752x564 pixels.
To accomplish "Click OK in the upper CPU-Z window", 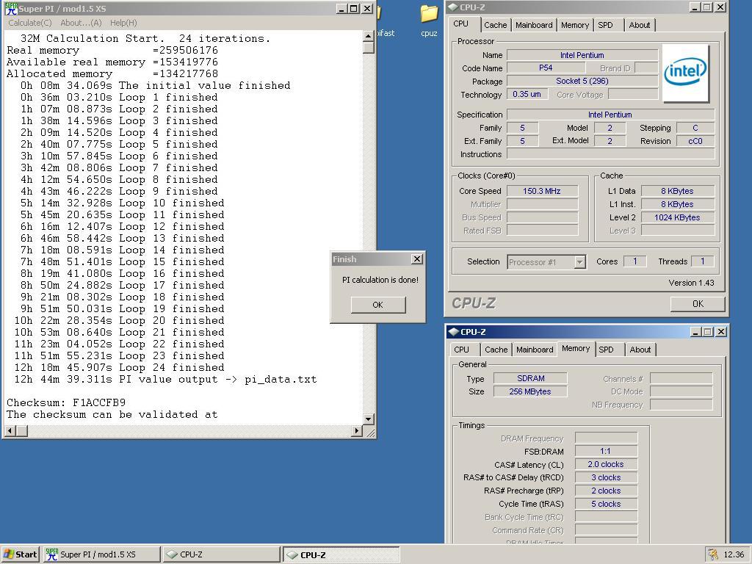I will (698, 303).
